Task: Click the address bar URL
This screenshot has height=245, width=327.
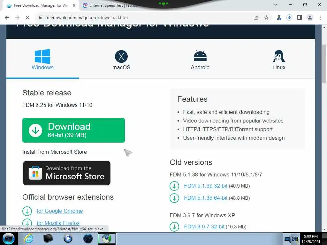Action: (x=86, y=18)
